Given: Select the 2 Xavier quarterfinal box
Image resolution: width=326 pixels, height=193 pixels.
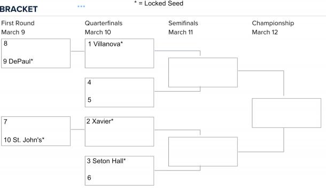Looking at the screenshot, I should point(119,132).
